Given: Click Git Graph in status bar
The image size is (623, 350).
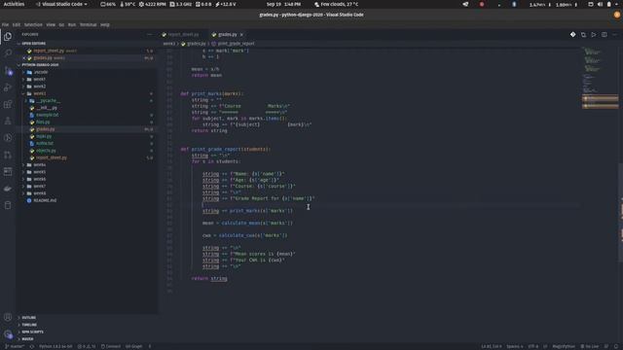Looking at the screenshot, I should [133, 346].
